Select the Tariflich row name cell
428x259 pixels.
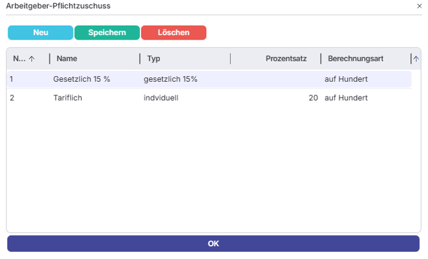click(68, 98)
